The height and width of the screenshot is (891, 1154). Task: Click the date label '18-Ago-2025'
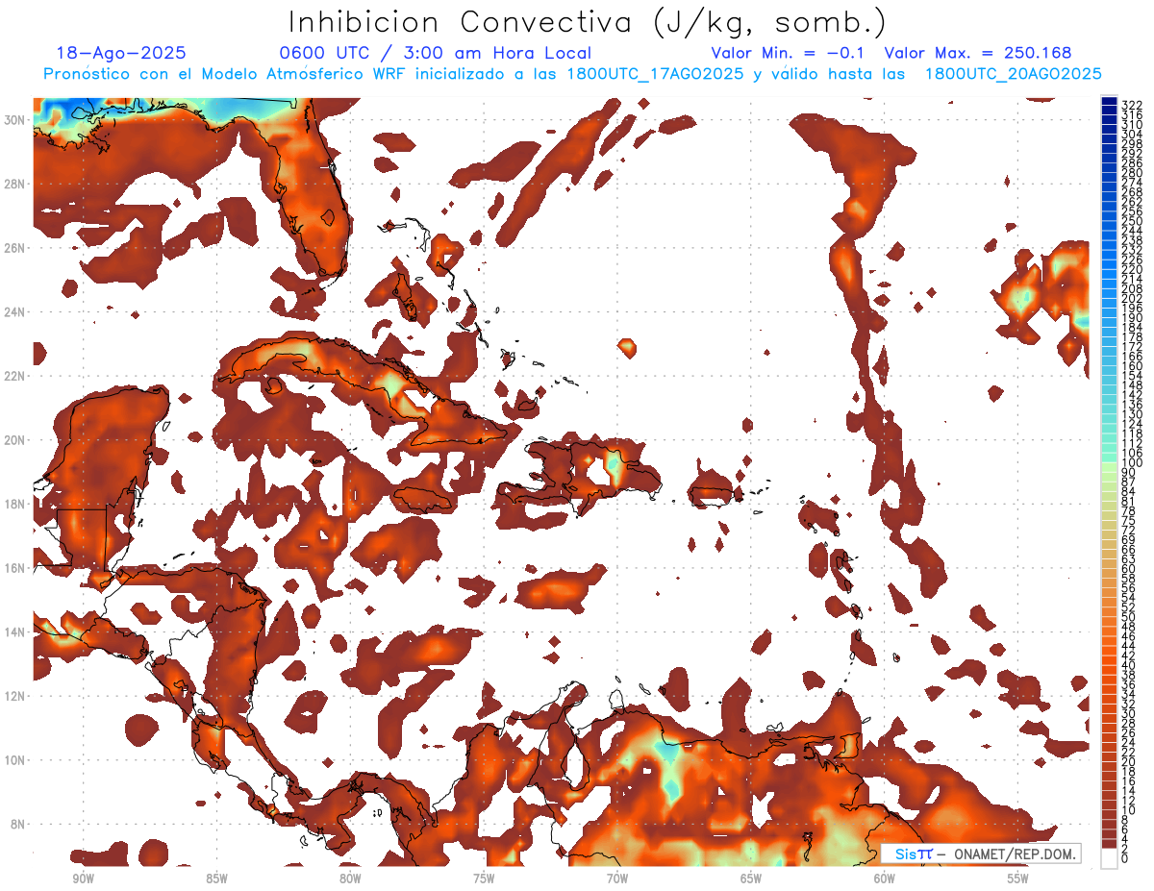tap(121, 53)
